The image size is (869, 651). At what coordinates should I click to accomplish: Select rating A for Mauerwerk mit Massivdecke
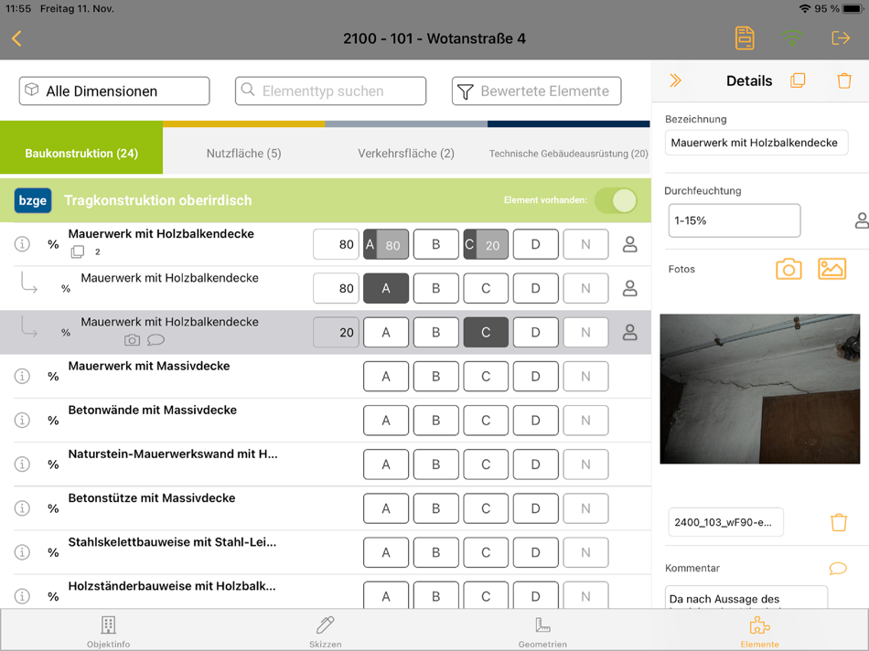[x=386, y=376]
